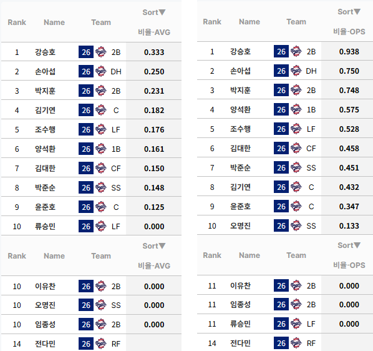
Task: Click 0.938 OPS value for 강승호
Action: pyautogui.click(x=349, y=52)
